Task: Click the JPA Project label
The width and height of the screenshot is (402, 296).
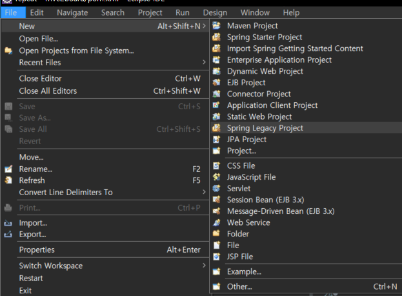Action: 246,140
